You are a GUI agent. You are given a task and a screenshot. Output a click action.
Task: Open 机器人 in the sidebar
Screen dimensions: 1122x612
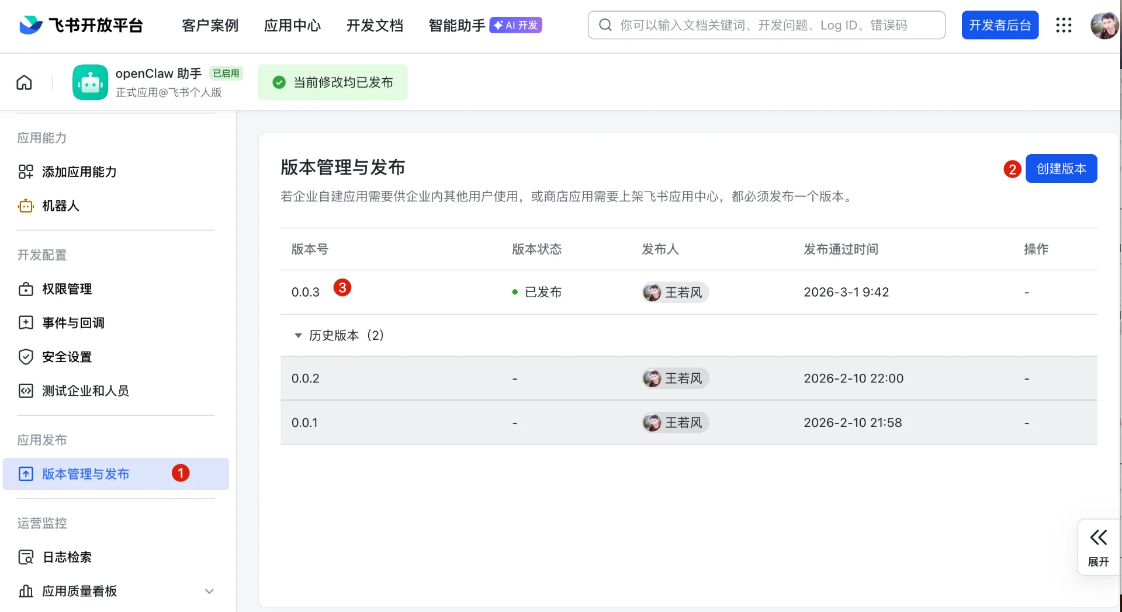tap(60, 206)
